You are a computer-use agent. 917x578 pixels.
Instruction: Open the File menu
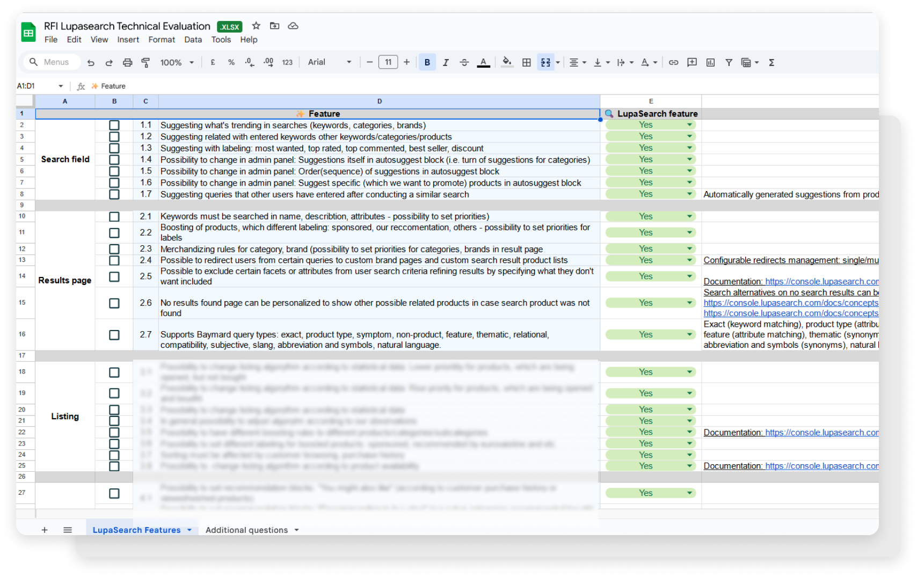click(51, 40)
